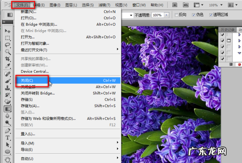The width and height of the screenshot is (242, 163).
Task: Select the Rectangular Marquee tool
Action: point(7,38)
